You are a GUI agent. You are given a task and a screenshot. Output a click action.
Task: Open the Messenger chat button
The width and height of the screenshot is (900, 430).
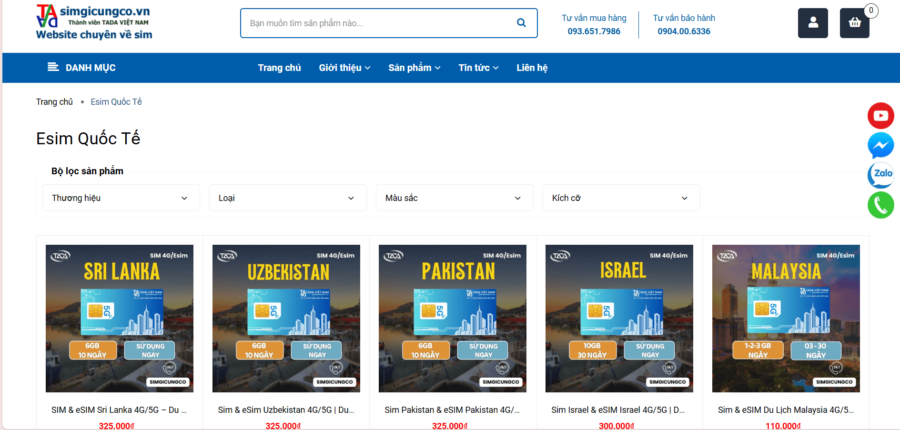pos(880,145)
